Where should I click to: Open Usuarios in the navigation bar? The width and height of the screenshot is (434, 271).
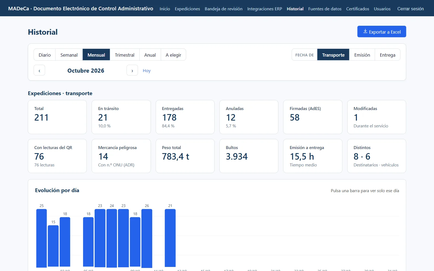pyautogui.click(x=382, y=9)
